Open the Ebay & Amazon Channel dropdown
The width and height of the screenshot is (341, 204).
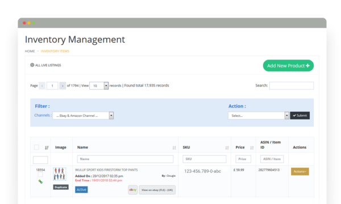83,116
